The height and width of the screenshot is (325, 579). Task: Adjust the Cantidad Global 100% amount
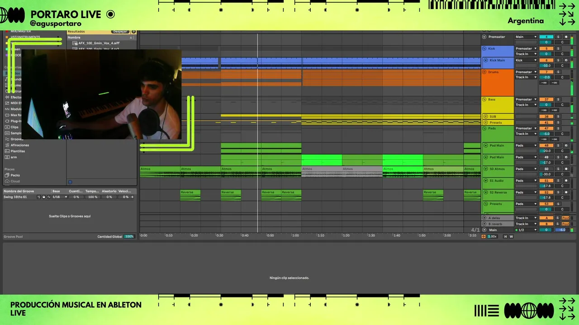point(129,237)
